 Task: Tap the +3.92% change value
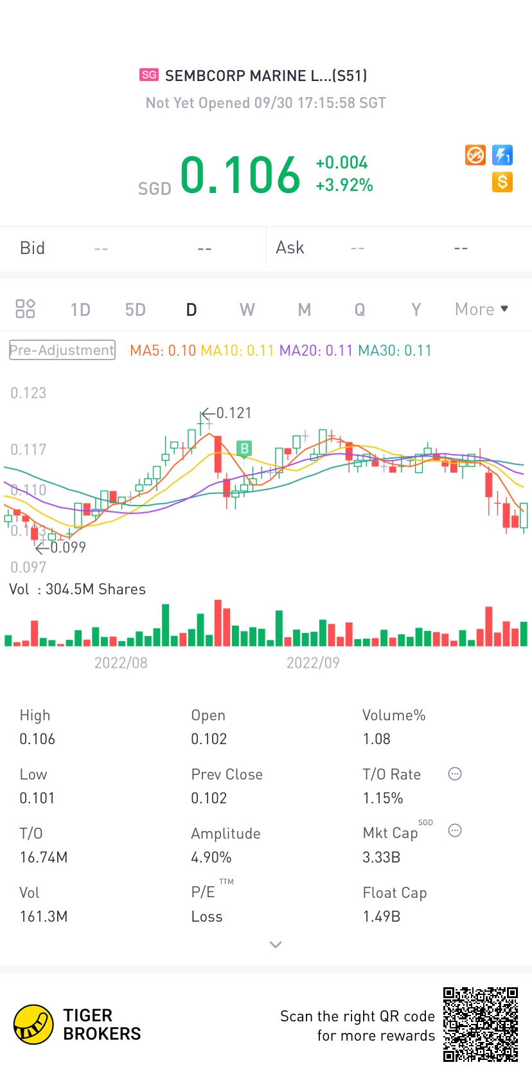pos(344,185)
